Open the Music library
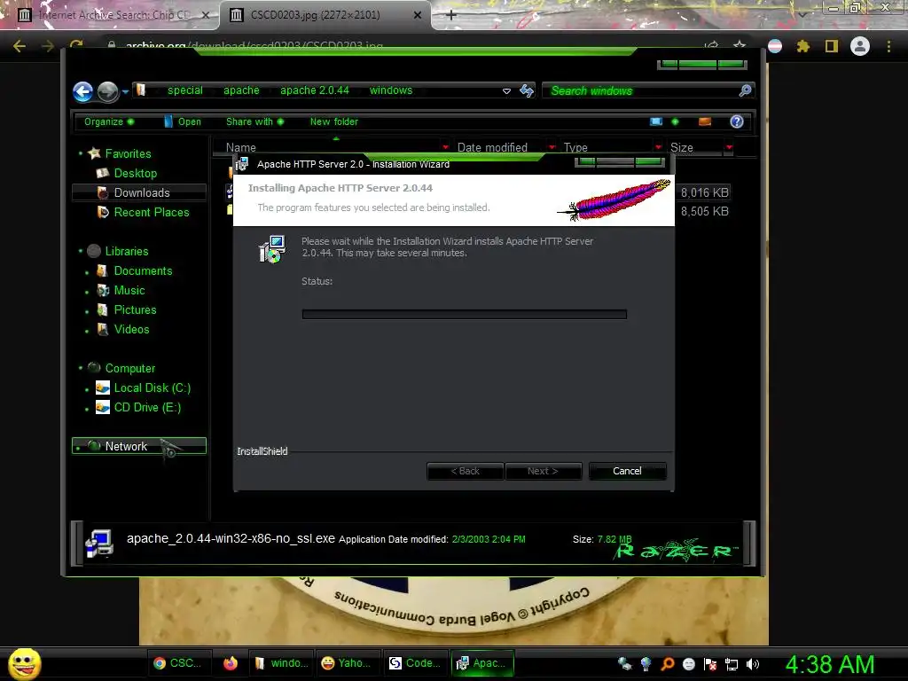Viewport: 908px width, 681px height. (x=129, y=291)
